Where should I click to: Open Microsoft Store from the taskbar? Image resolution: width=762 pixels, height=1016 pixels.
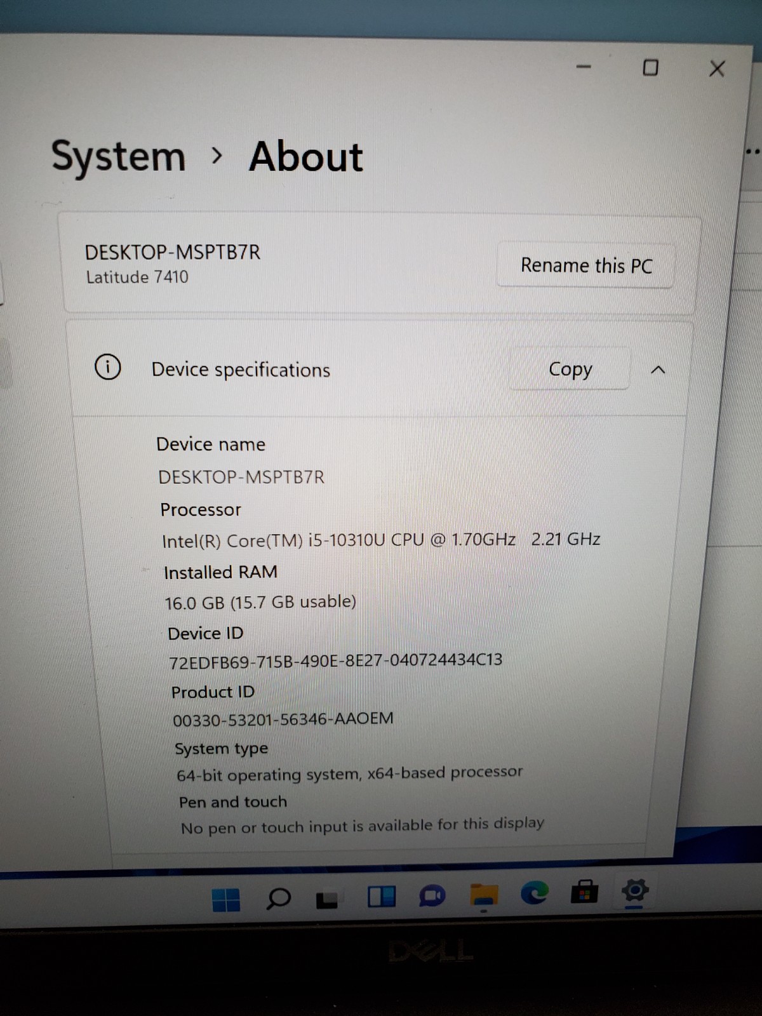[x=584, y=891]
